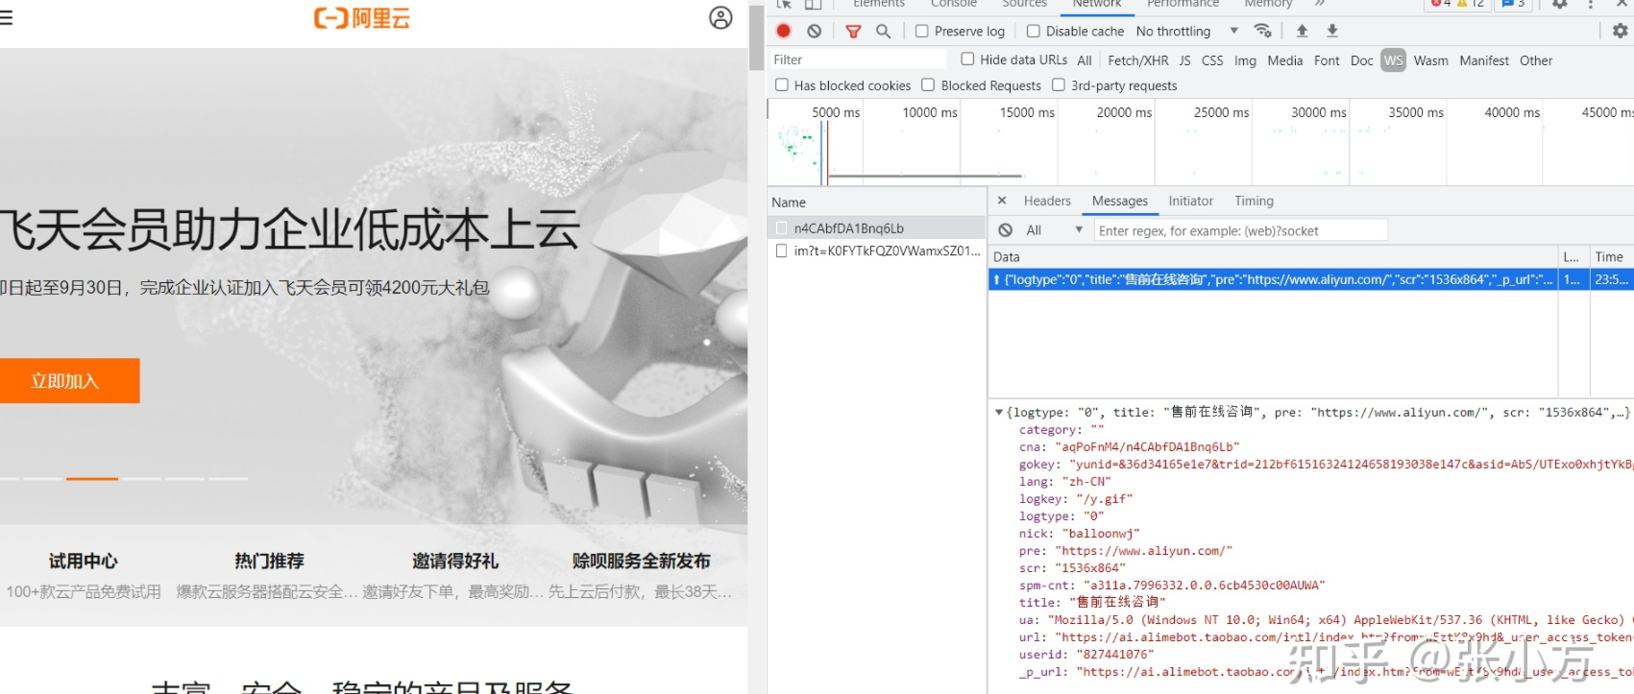Toggle the network filter funnel icon
1634x694 pixels.
point(853,31)
